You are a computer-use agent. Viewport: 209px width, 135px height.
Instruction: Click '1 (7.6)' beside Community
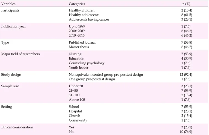(186, 120)
